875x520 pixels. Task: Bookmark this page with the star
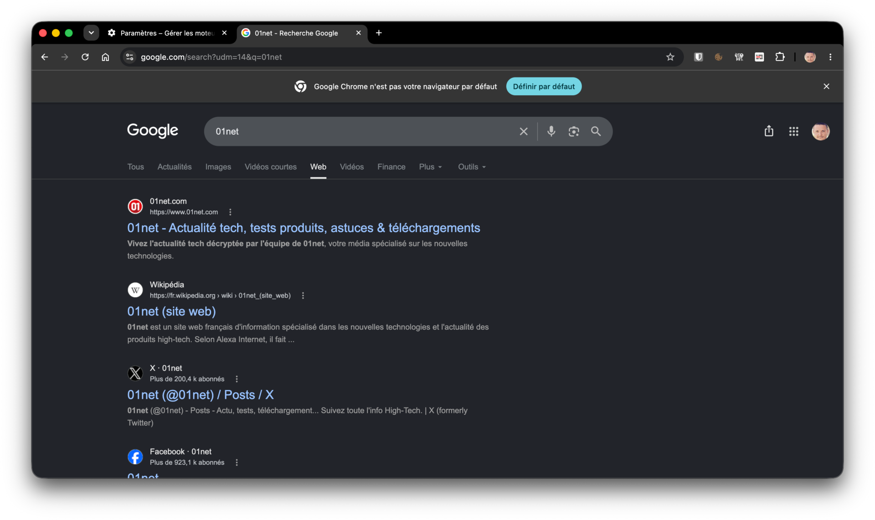click(670, 57)
